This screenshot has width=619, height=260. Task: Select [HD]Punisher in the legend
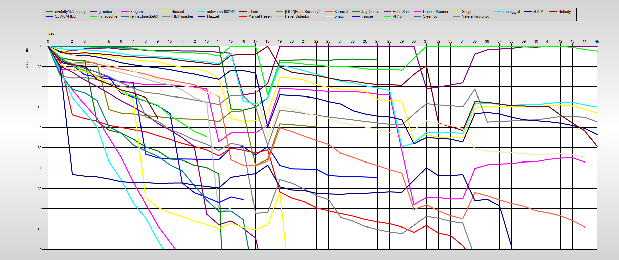tap(182, 16)
